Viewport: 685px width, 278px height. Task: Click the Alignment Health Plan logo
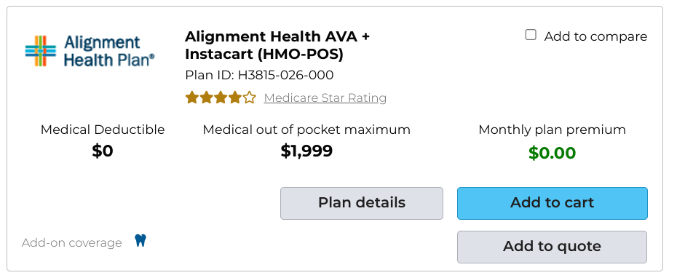click(90, 51)
